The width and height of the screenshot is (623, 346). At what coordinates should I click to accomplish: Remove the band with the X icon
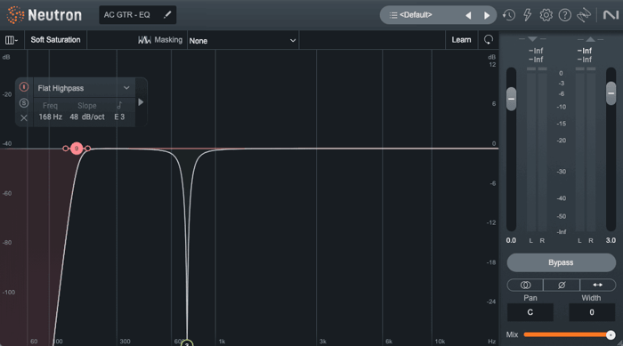point(24,118)
